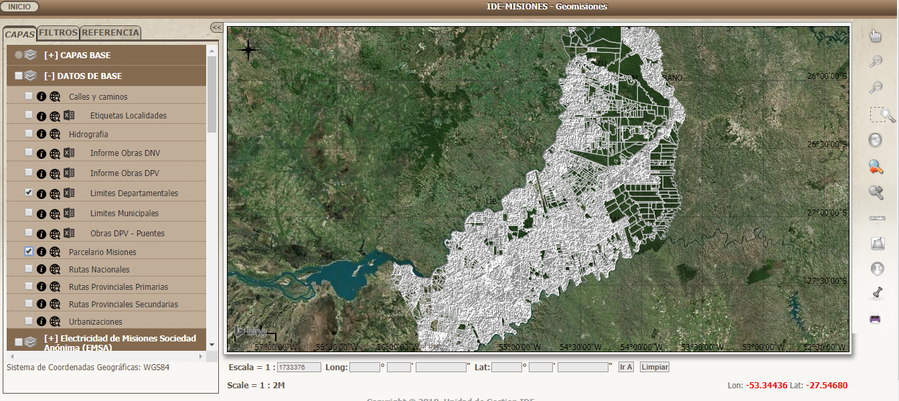899x401 pixels.
Task: Toggle the Electricidad de Misiones group checkbox
Action: point(18,341)
